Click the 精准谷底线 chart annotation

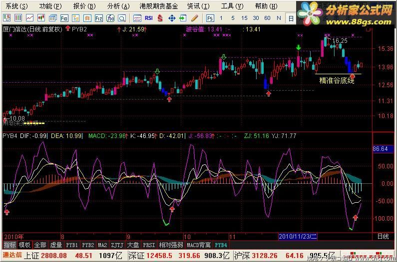pyautogui.click(x=337, y=81)
